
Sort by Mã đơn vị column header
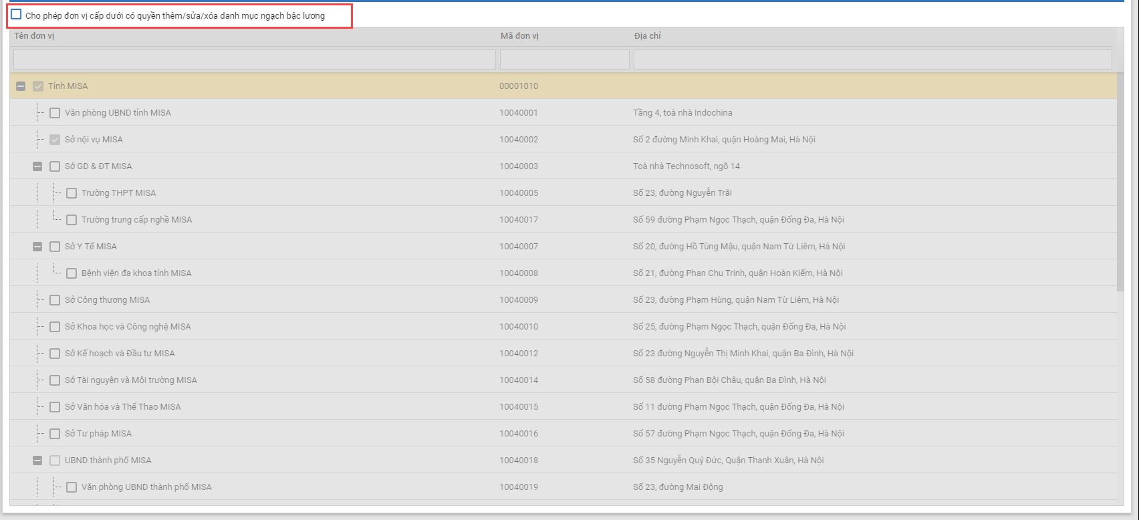[519, 36]
